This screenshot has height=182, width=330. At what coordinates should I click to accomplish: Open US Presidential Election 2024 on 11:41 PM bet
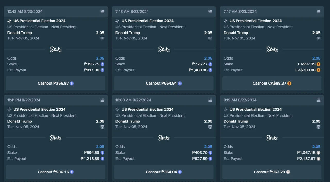(39, 109)
